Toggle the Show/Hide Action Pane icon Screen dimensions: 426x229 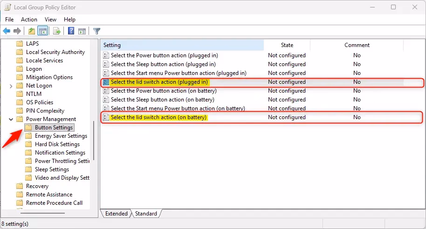(x=82, y=31)
